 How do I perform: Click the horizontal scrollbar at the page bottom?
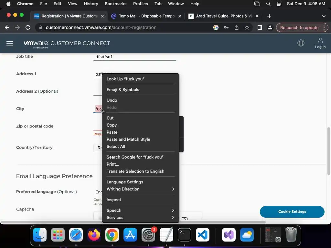133,222
